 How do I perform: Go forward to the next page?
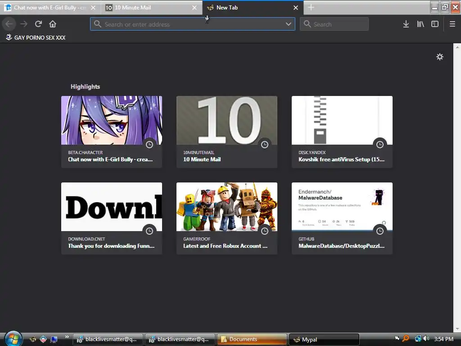(x=24, y=24)
